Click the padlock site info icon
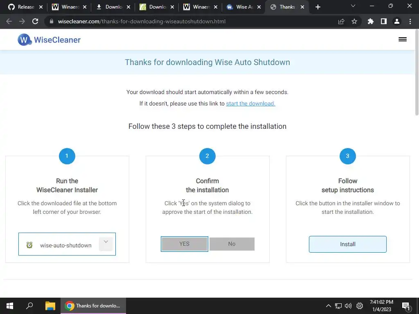This screenshot has width=419, height=314. point(52,21)
